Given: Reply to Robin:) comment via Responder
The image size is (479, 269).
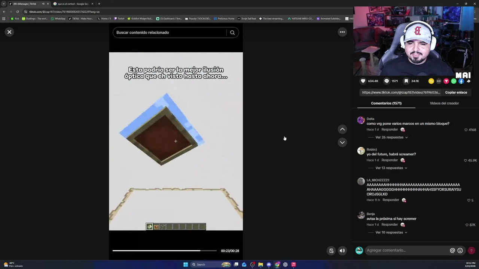Looking at the screenshot, I should tap(390, 160).
